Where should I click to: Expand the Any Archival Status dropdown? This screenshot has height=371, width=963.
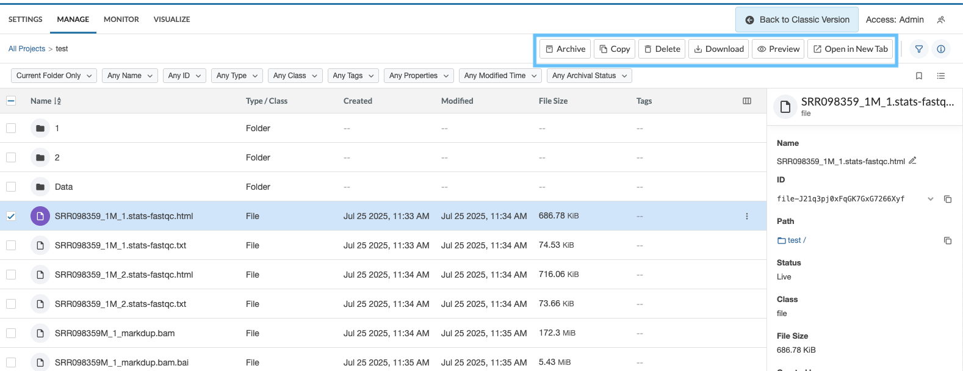click(589, 76)
